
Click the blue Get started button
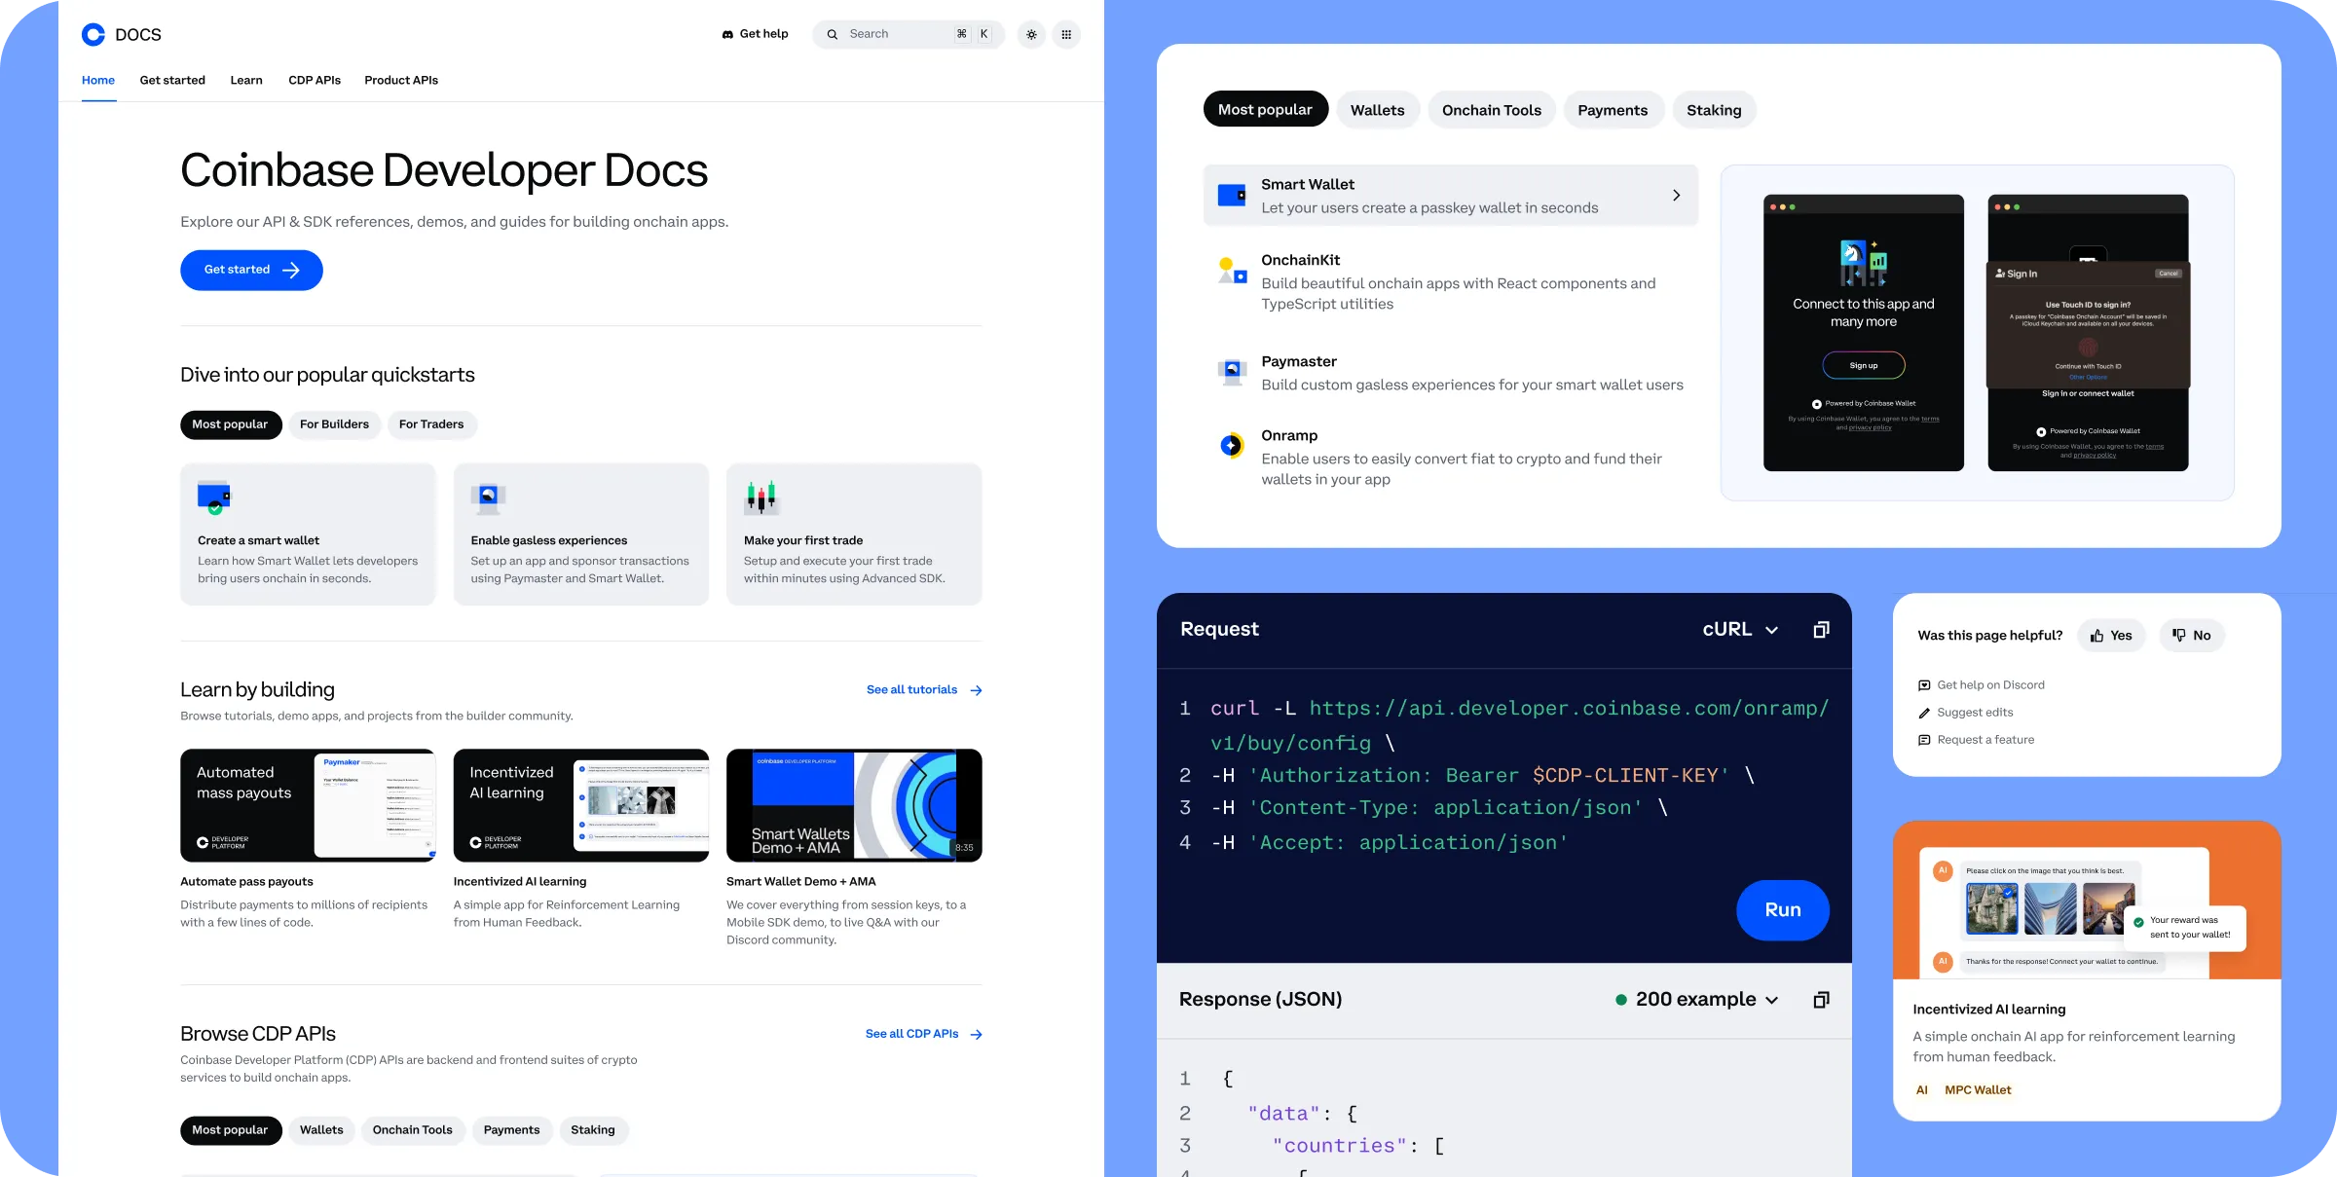[251, 270]
